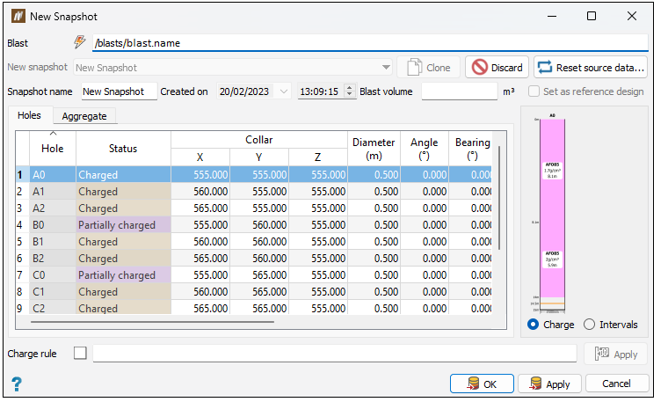This screenshot has height=402, width=668.
Task: Click the Snapshot name field
Action: (120, 91)
